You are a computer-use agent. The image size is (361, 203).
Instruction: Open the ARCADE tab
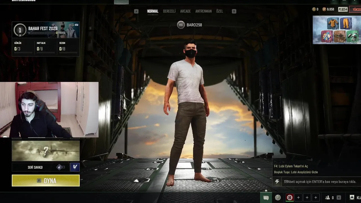(185, 11)
